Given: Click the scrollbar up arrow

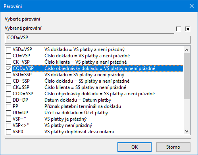Looking at the screenshot, I should coord(186,50).
